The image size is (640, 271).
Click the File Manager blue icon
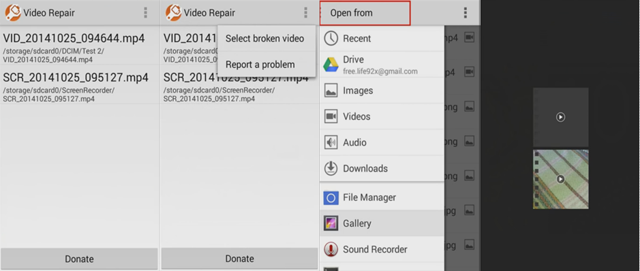pyautogui.click(x=331, y=198)
